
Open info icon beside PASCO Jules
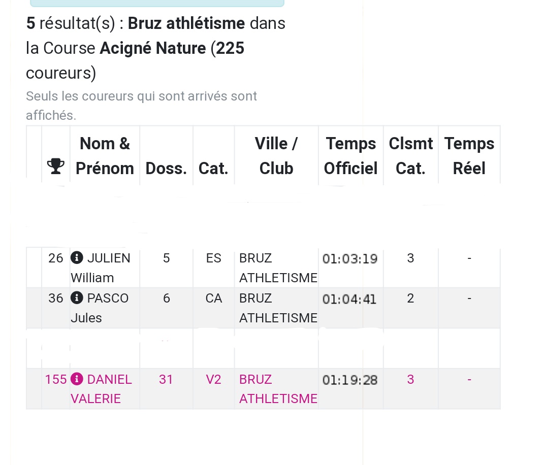pyautogui.click(x=77, y=298)
